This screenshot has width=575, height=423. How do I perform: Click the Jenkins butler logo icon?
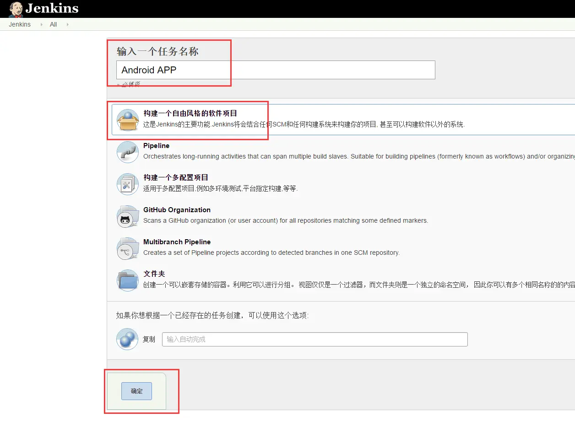[16, 9]
